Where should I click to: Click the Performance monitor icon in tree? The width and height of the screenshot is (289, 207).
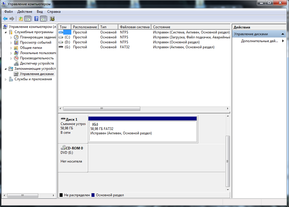pyautogui.click(x=16, y=58)
